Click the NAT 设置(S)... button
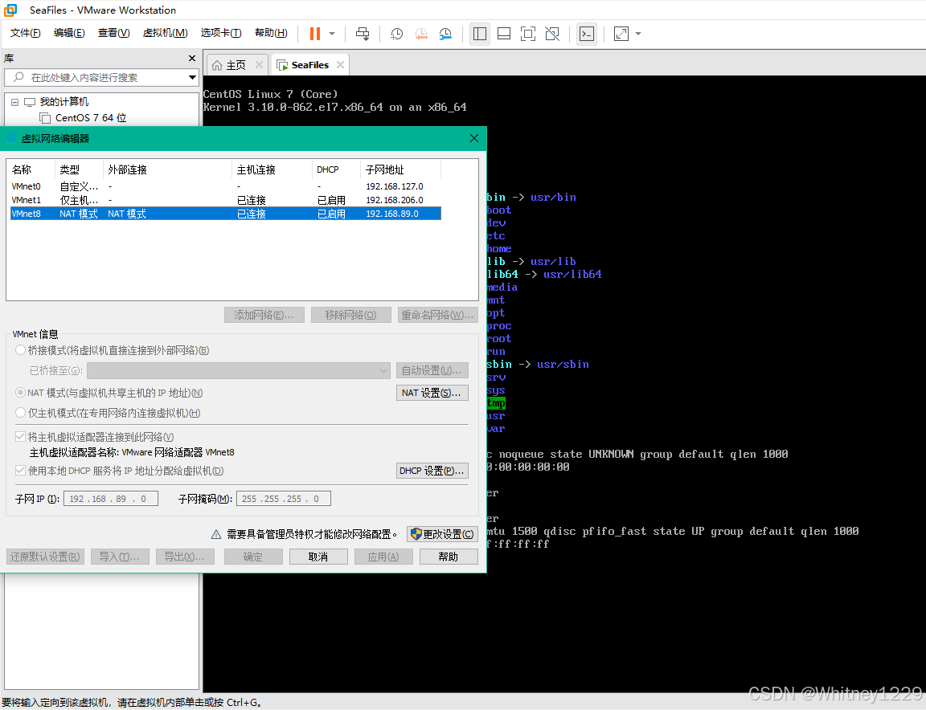926x710 pixels. (x=432, y=393)
